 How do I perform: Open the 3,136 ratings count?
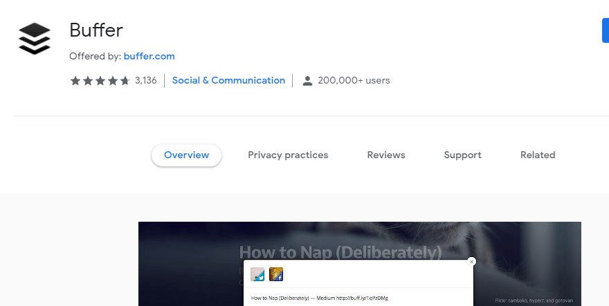[145, 80]
